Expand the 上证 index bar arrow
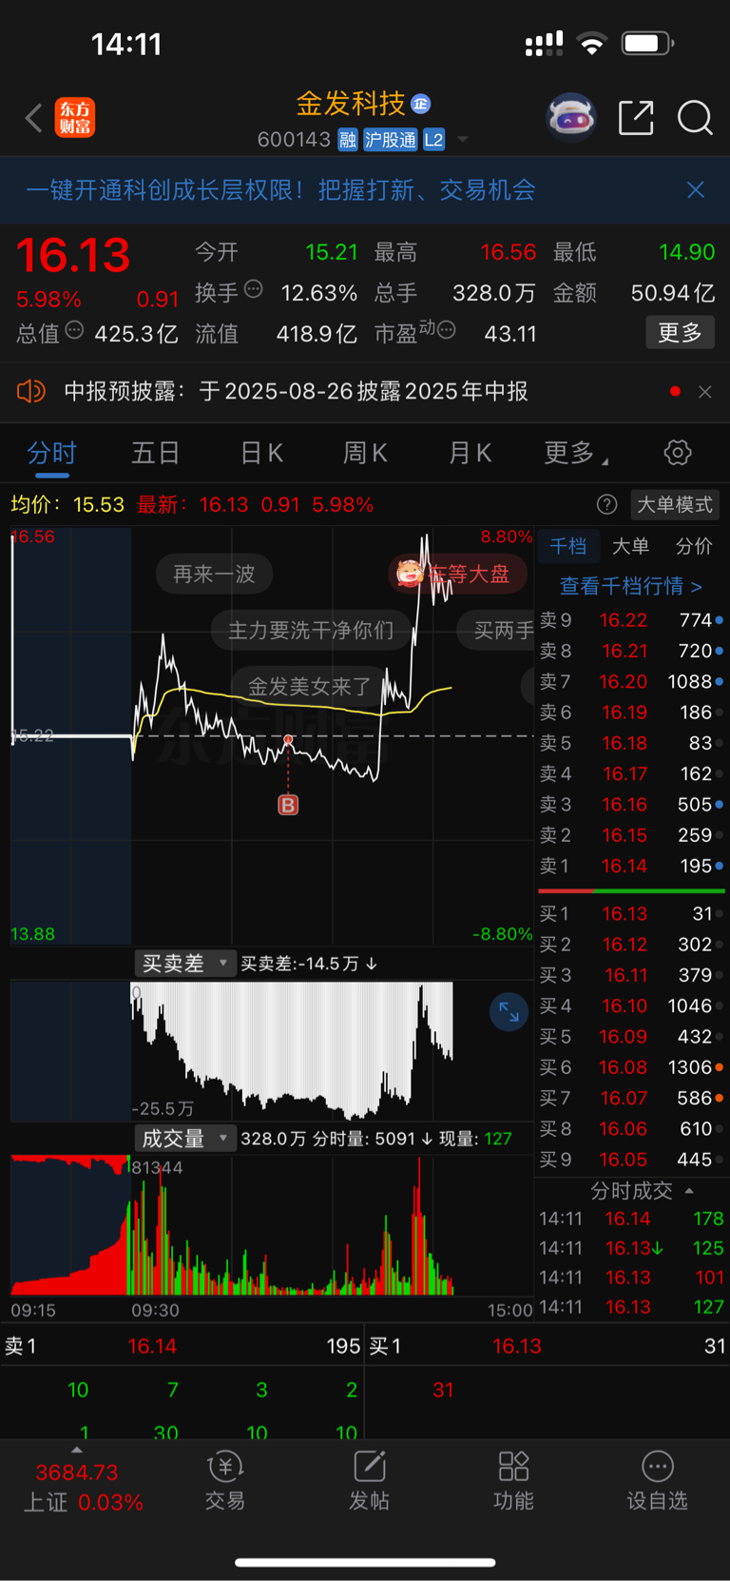Screen dimensions: 730x1581 click(x=76, y=1451)
